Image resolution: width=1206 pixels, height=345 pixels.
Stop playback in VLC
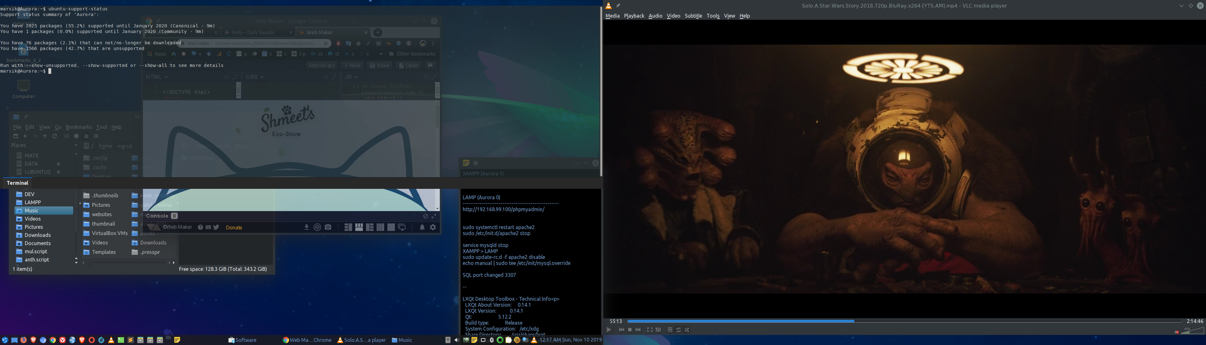pyautogui.click(x=630, y=330)
